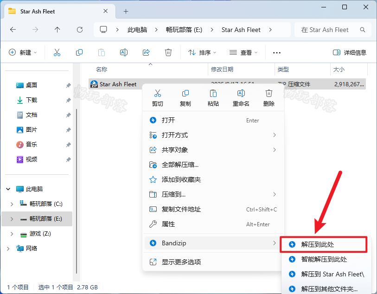Click 畅玩部落 (E:) in address breadcrumb
This screenshot has height=294, width=377.
[x=184, y=30]
